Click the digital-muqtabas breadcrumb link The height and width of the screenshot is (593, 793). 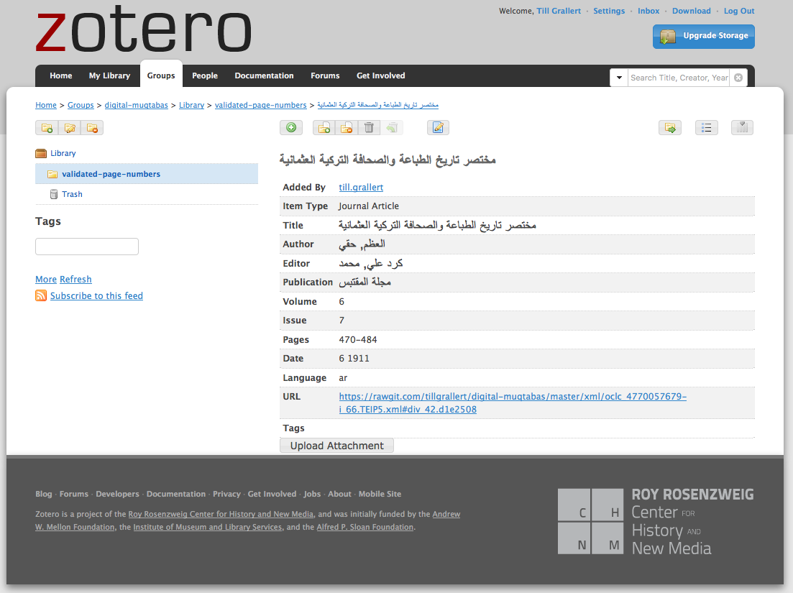(136, 105)
